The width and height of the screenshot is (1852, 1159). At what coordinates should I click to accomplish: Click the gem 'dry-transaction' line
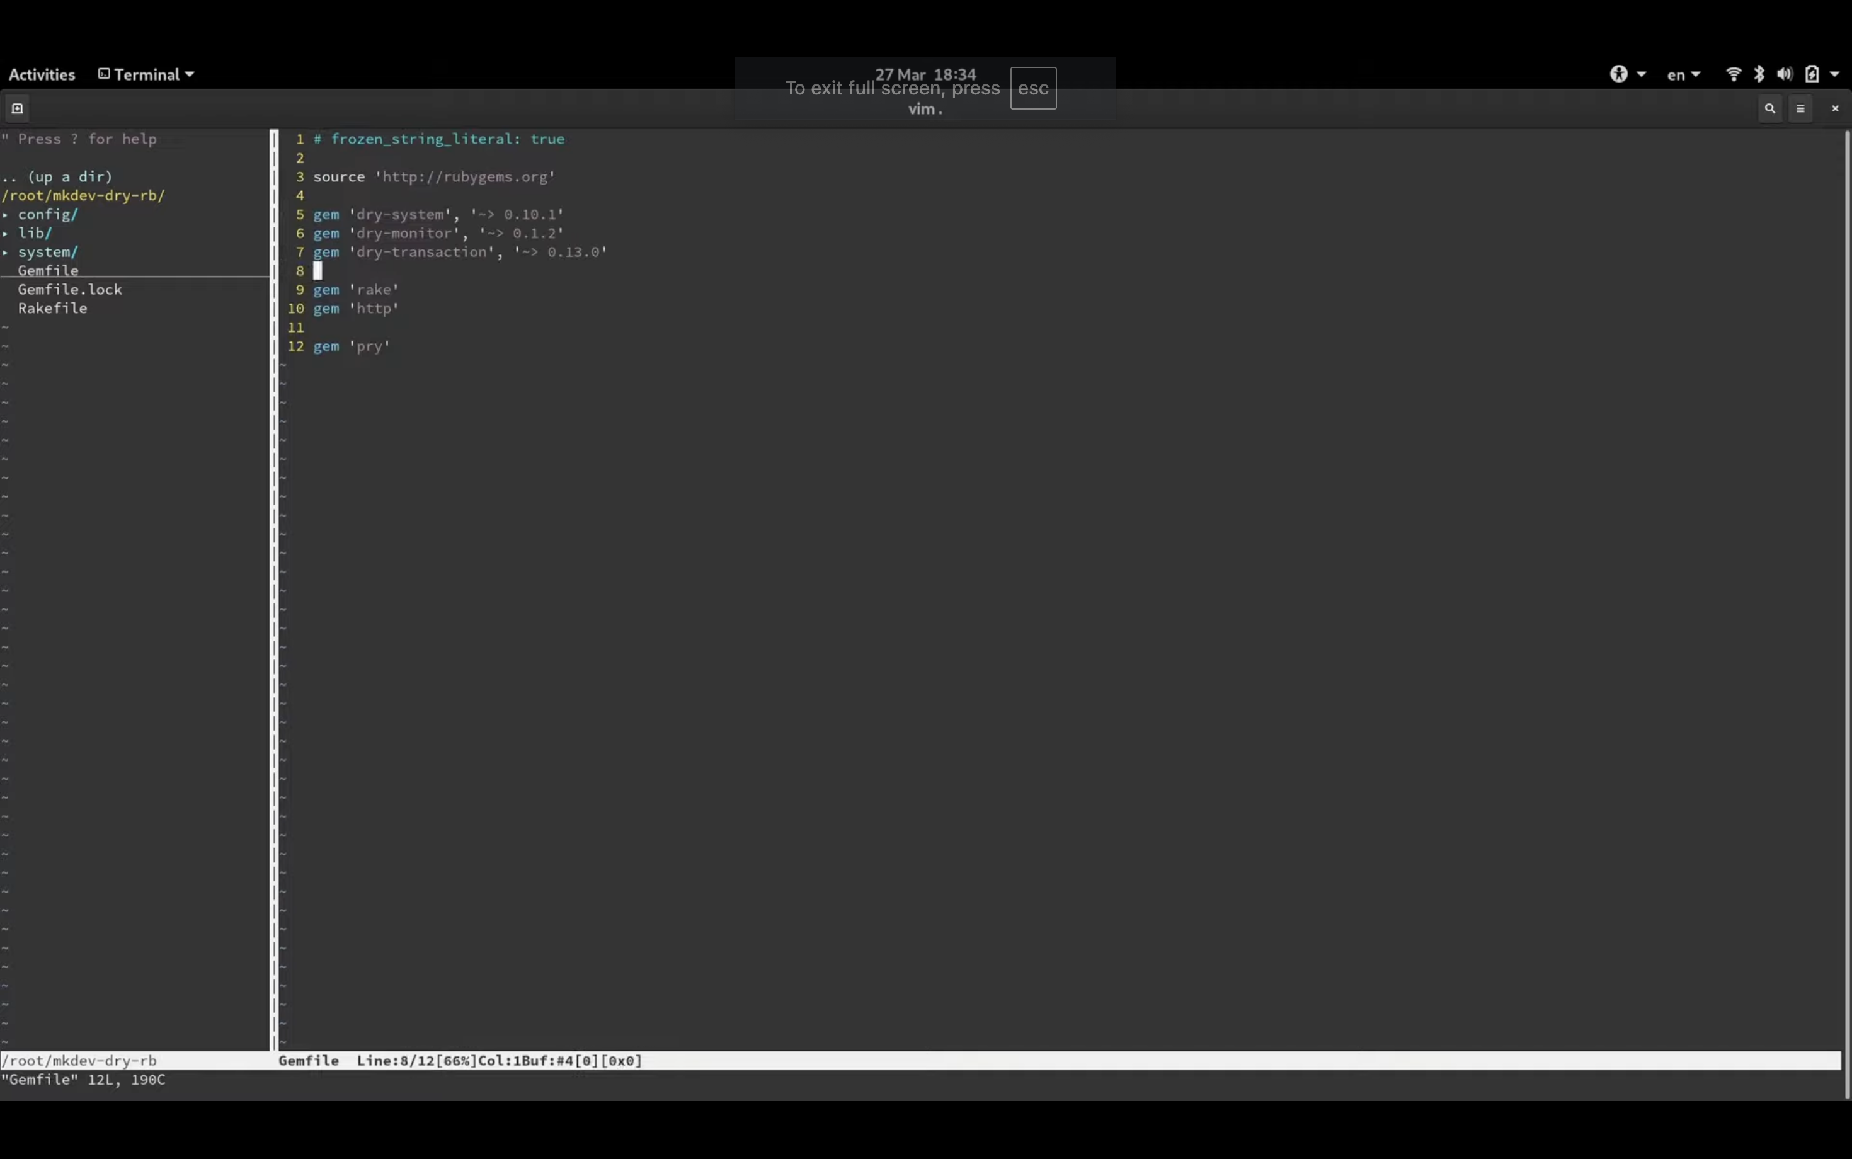460,251
